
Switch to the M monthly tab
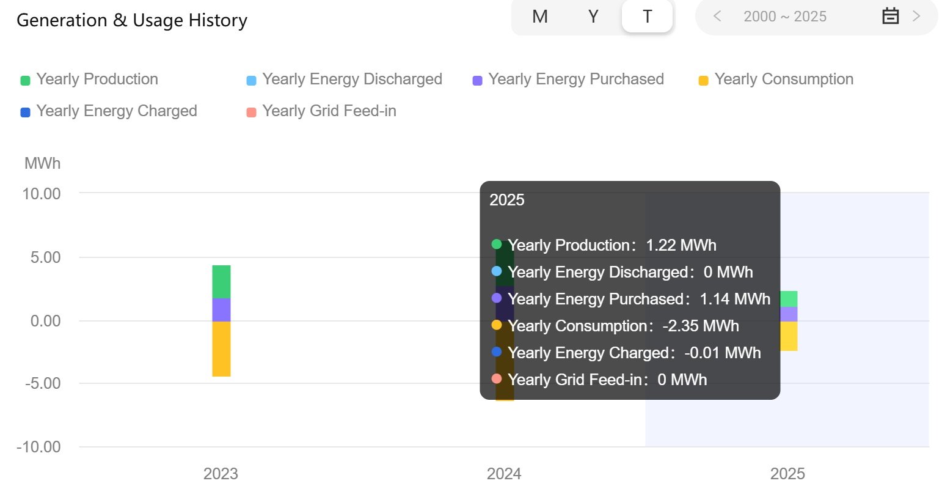pyautogui.click(x=539, y=17)
